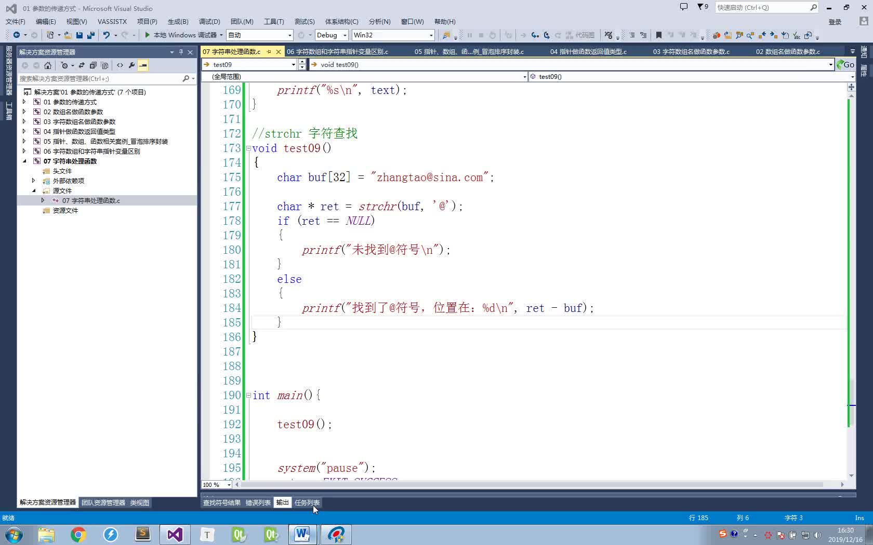This screenshot has width=873, height=545.
Task: Close the 07 字符串处理函数.c tab
Action: 279,51
